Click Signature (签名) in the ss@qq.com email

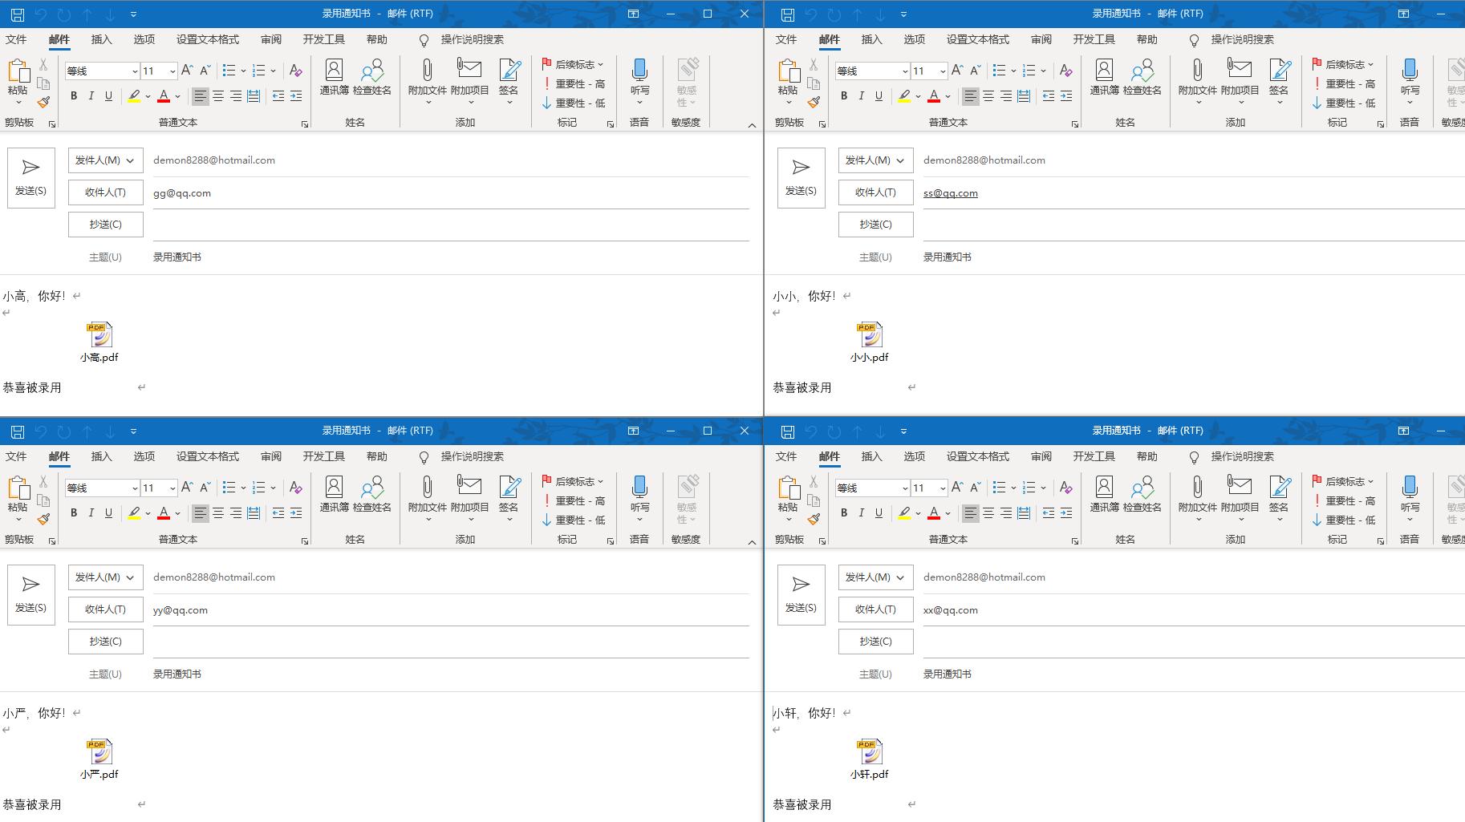(x=1278, y=77)
